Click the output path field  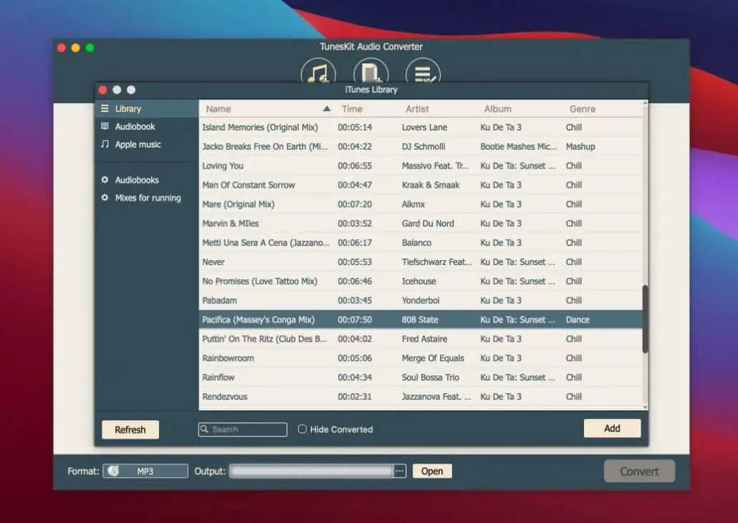pos(311,471)
